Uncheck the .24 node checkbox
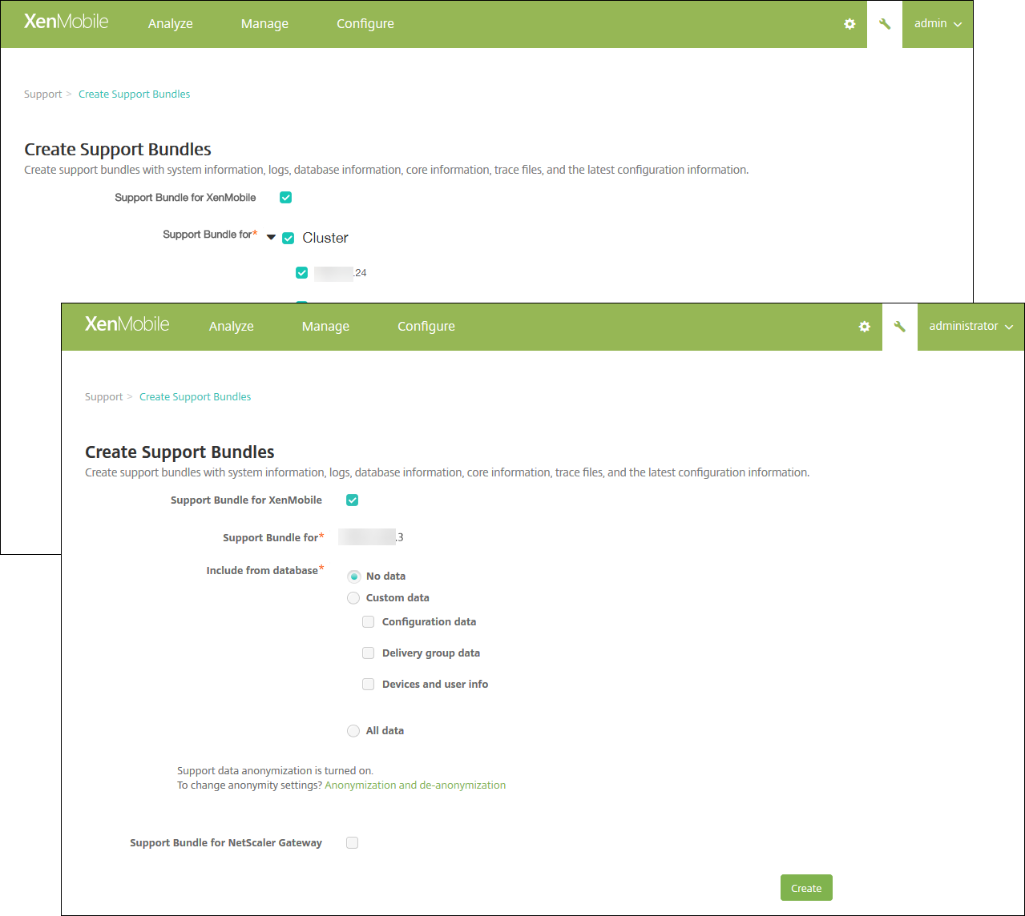This screenshot has width=1025, height=916. tap(302, 273)
